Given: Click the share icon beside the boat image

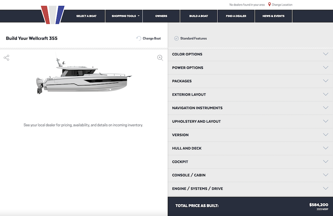Looking at the screenshot, I should [x=6, y=58].
